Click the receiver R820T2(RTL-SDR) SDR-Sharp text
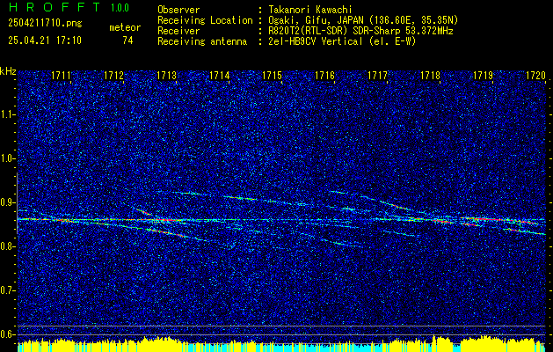The width and height of the screenshot is (553, 352). pyautogui.click(x=360, y=31)
